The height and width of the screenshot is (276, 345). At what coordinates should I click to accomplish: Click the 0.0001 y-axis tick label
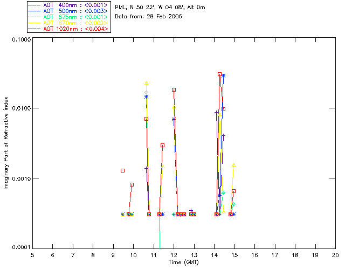tap(22, 247)
